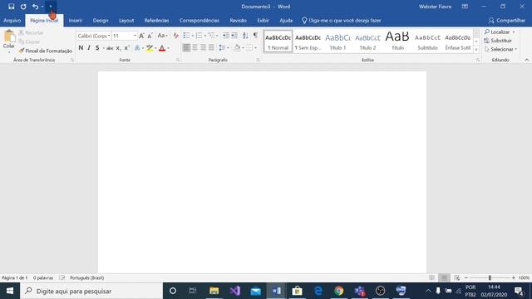Collapse the ribbon with the chevron
The image size is (532, 299).
pyautogui.click(x=526, y=60)
